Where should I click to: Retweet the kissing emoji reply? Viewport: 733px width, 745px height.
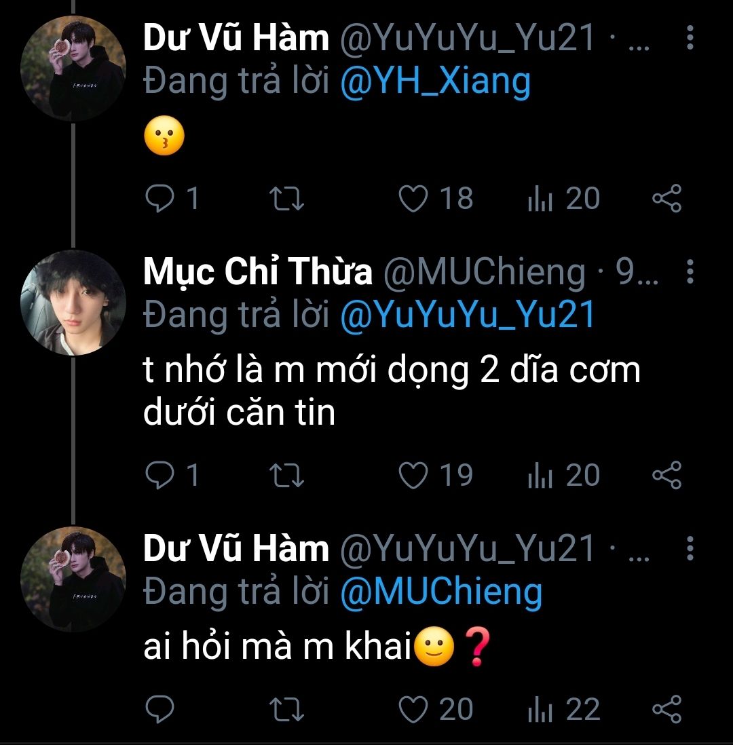coord(288,198)
